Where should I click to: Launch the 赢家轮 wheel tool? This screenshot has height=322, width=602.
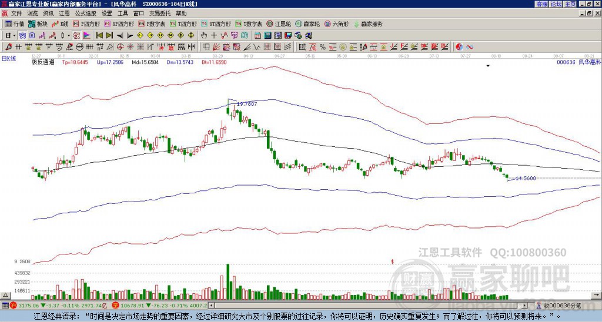(307, 24)
